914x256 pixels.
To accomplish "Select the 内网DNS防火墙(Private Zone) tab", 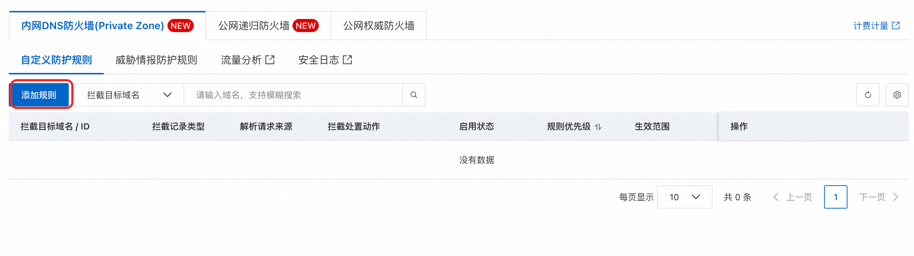I will 107,26.
